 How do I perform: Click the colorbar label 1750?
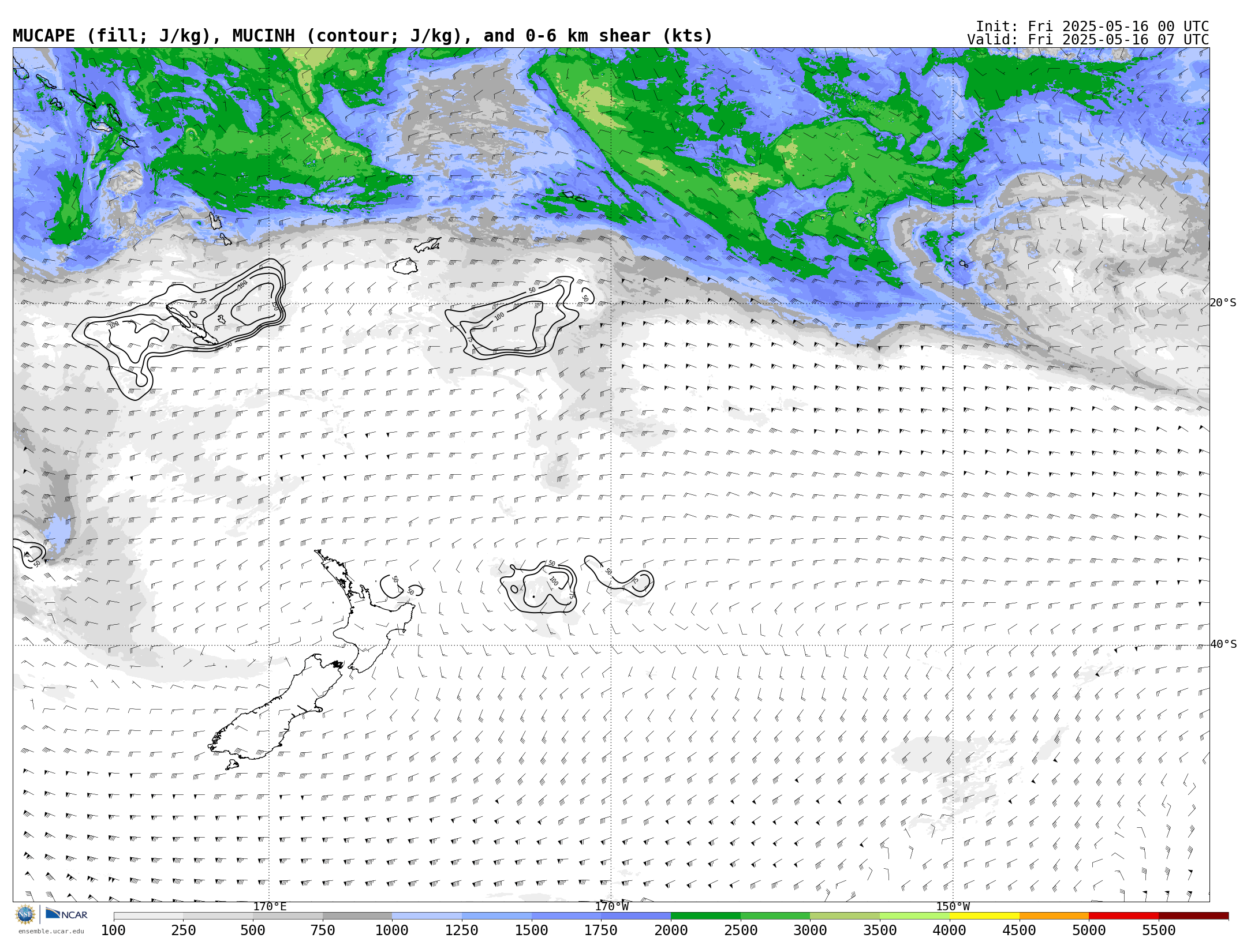pos(601,931)
